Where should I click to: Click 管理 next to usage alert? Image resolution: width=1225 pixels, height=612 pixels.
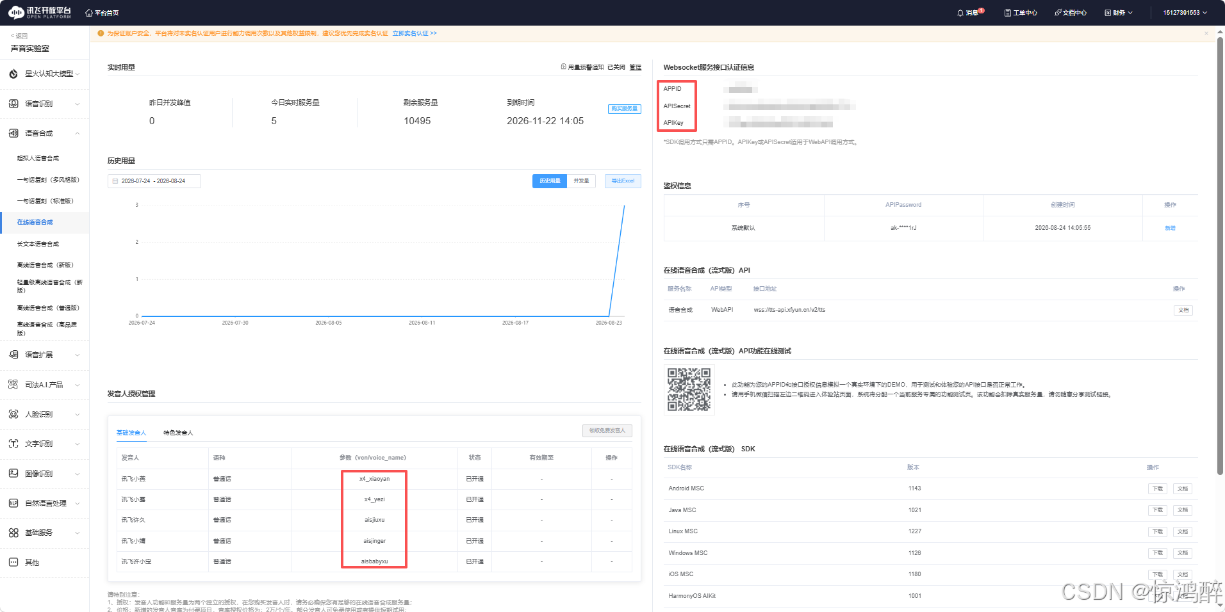(636, 67)
